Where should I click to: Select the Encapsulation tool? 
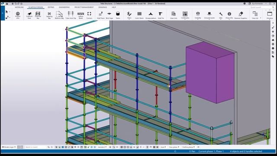tap(151, 15)
